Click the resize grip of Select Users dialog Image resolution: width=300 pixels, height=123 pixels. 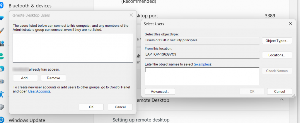(x=294, y=96)
